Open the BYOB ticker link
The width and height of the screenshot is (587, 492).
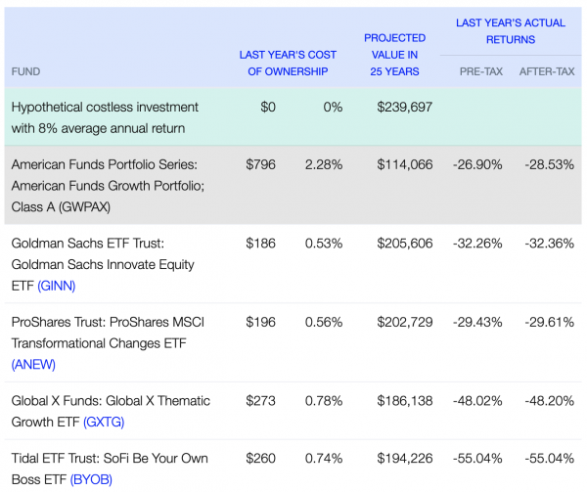click(91, 479)
